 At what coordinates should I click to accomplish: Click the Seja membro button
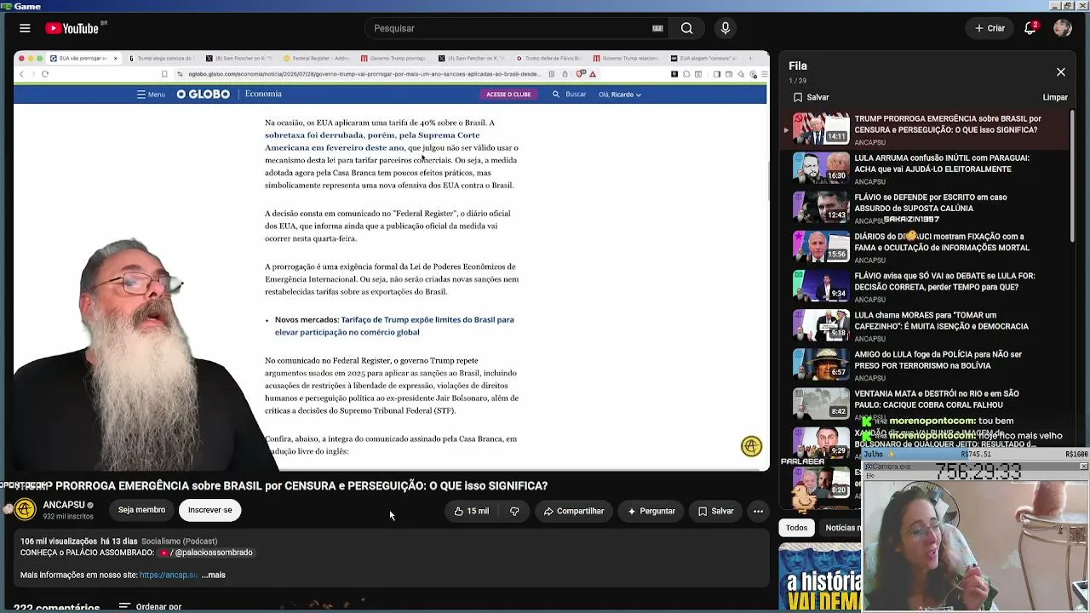point(141,510)
